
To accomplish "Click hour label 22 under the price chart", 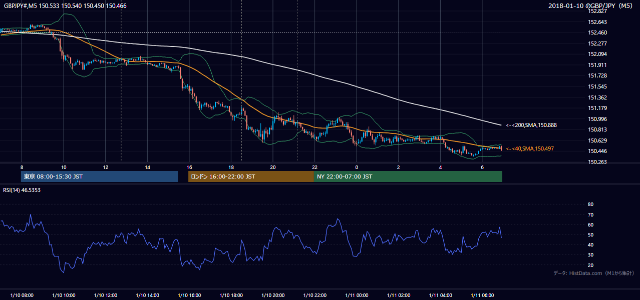I will 314,167.
